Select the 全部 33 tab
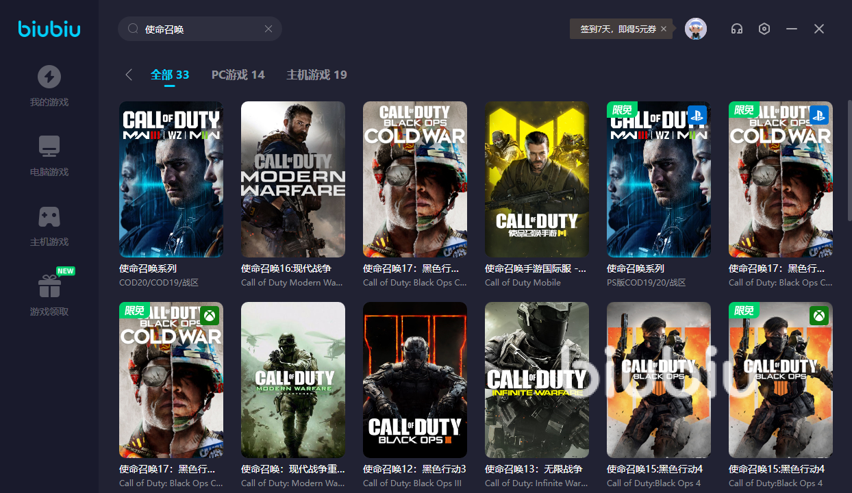852x493 pixels. (x=170, y=75)
